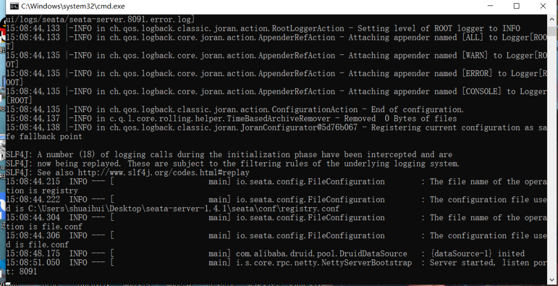Click the scrollbar up arrow
The height and width of the screenshot is (286, 558).
[552, 18]
